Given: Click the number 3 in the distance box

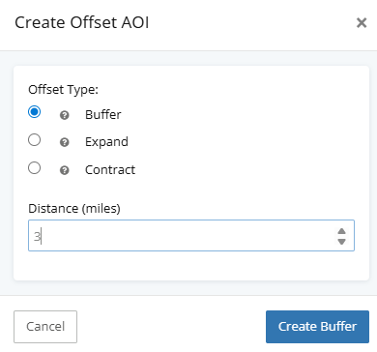Looking at the screenshot, I should coord(37,237).
